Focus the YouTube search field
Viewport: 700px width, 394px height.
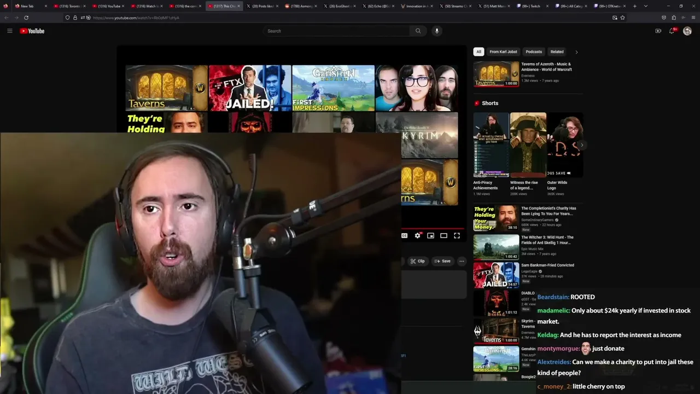pyautogui.click(x=336, y=31)
